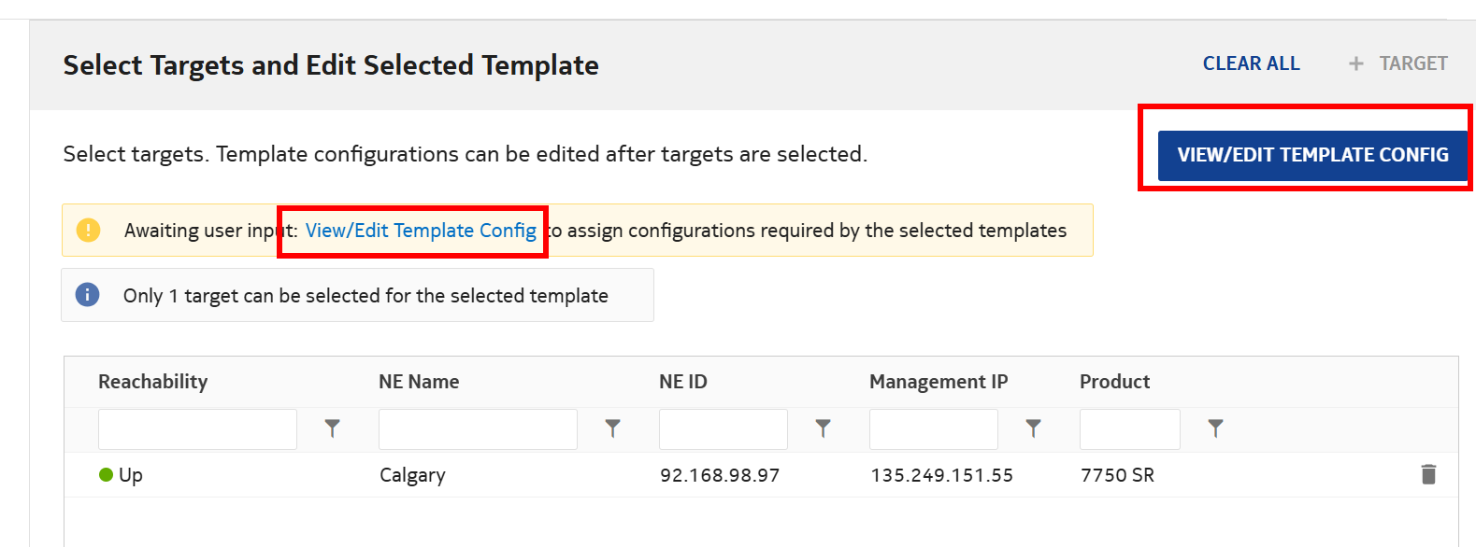Focus the NE Name filter field
Image resolution: width=1476 pixels, height=547 pixels.
(478, 429)
